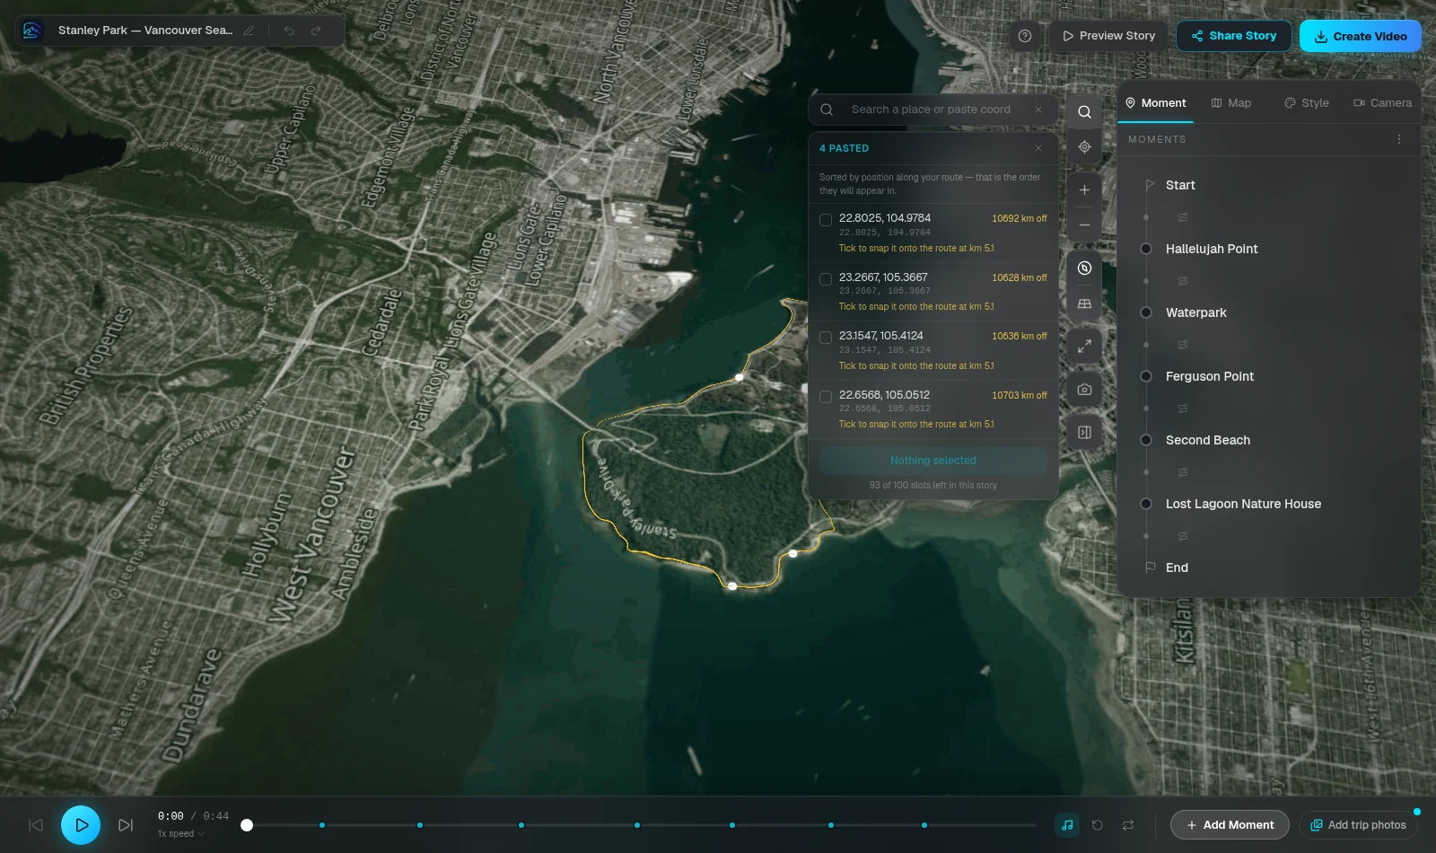The height and width of the screenshot is (853, 1436).
Task: Click the camera snapshot icon
Action: 1084,390
